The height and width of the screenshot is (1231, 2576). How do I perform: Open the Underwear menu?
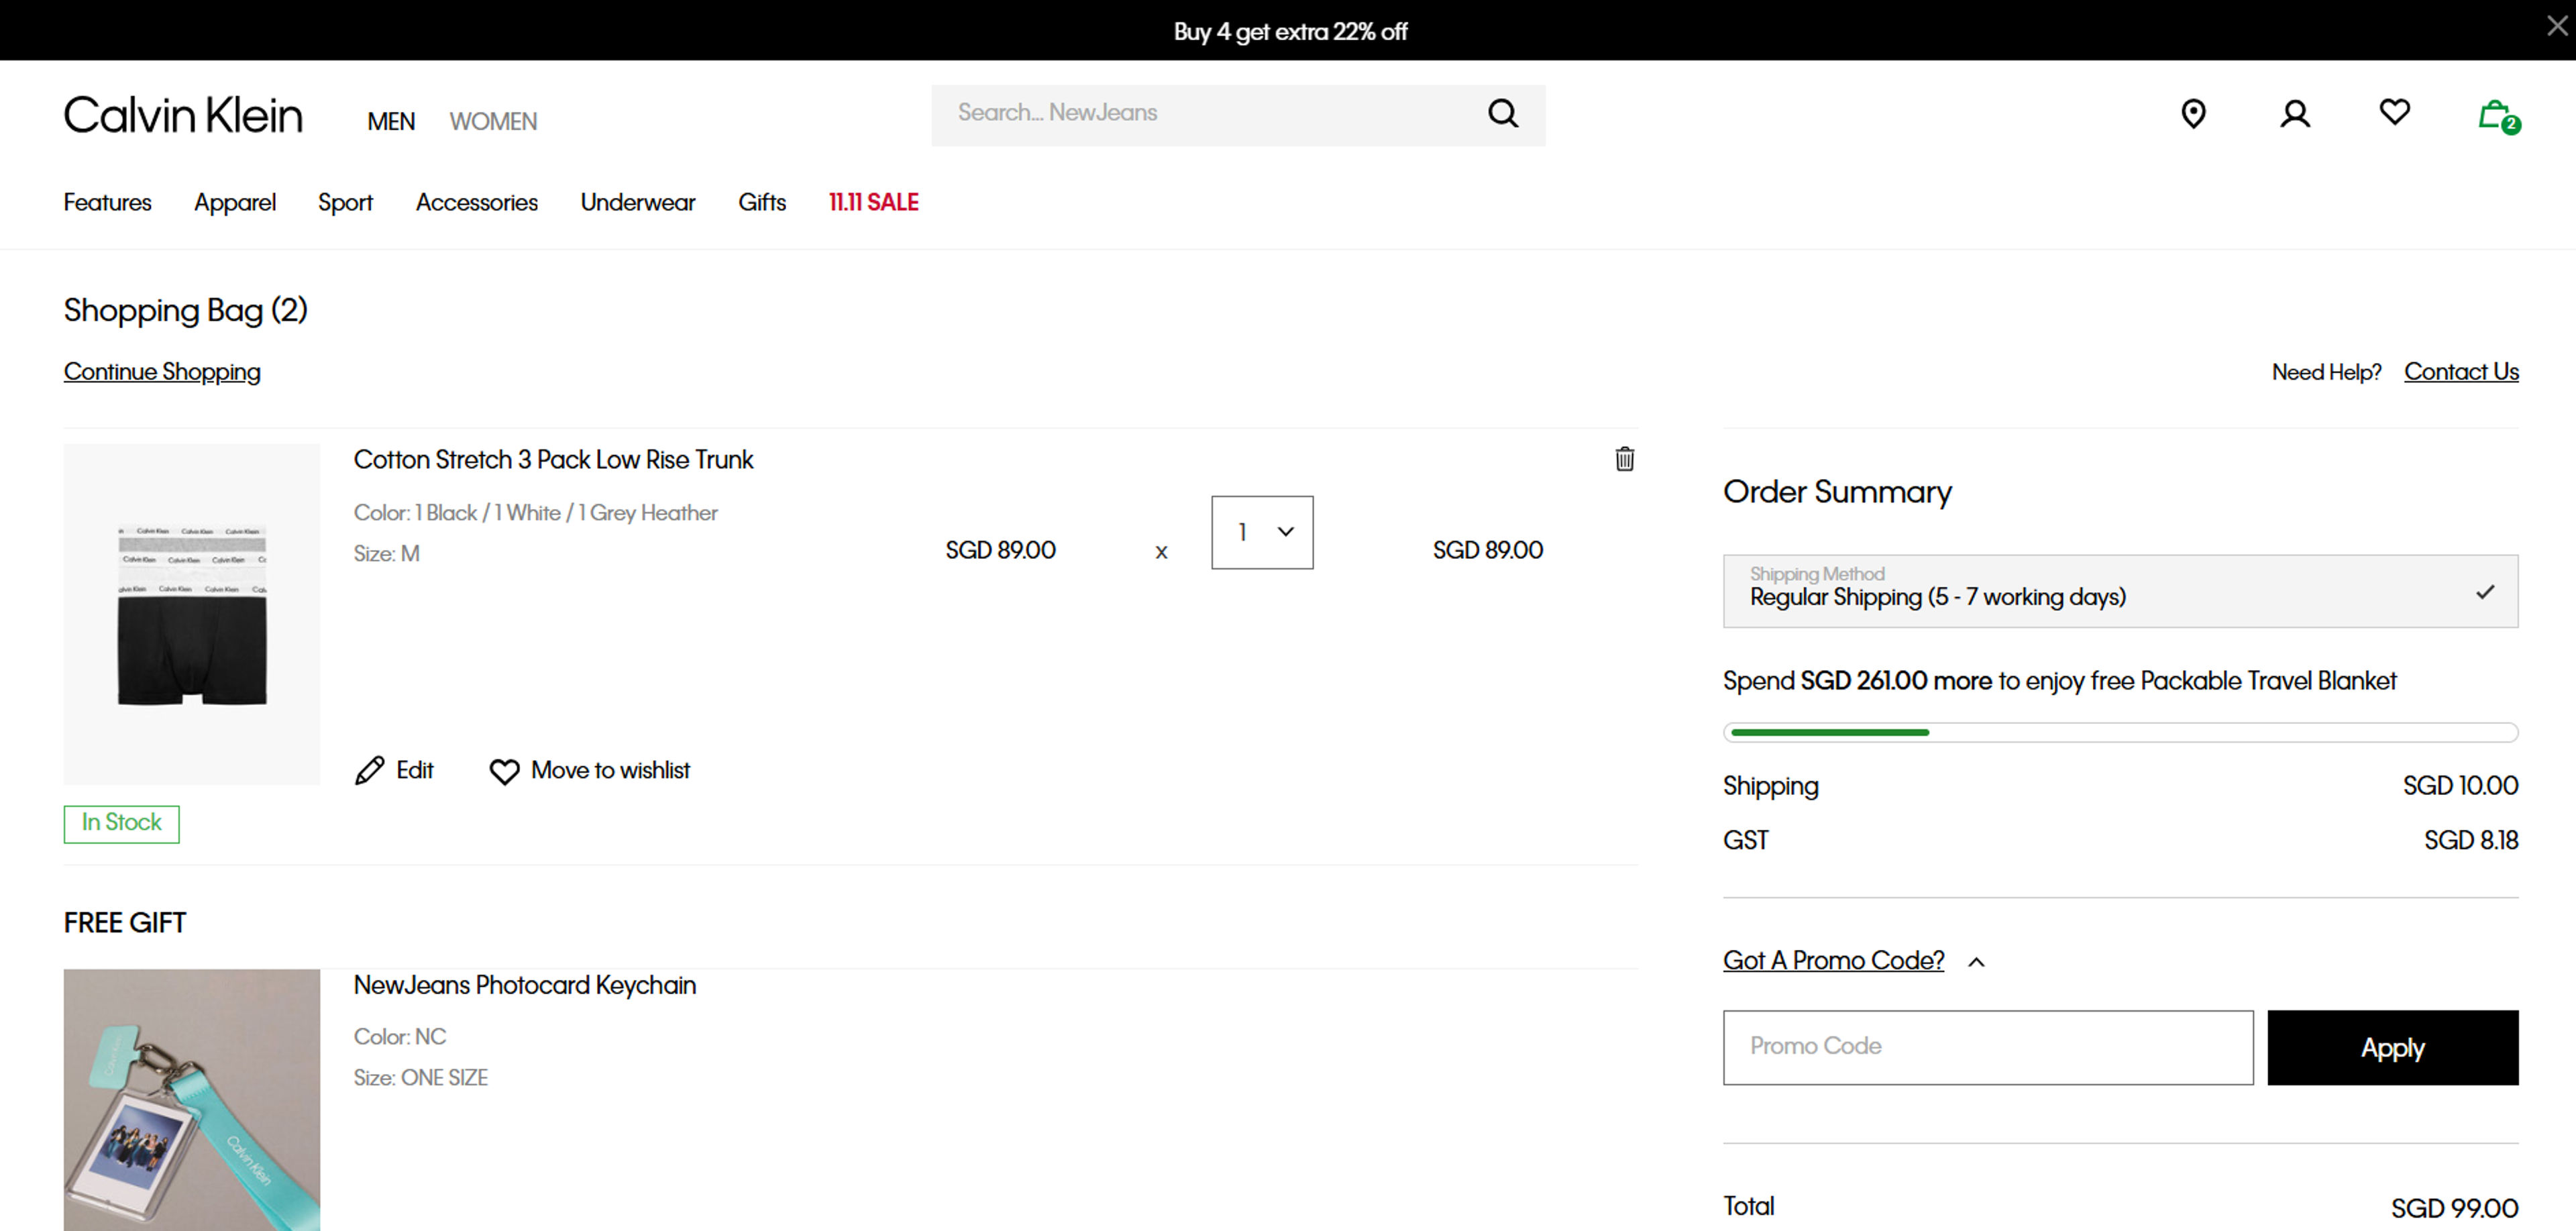point(638,202)
